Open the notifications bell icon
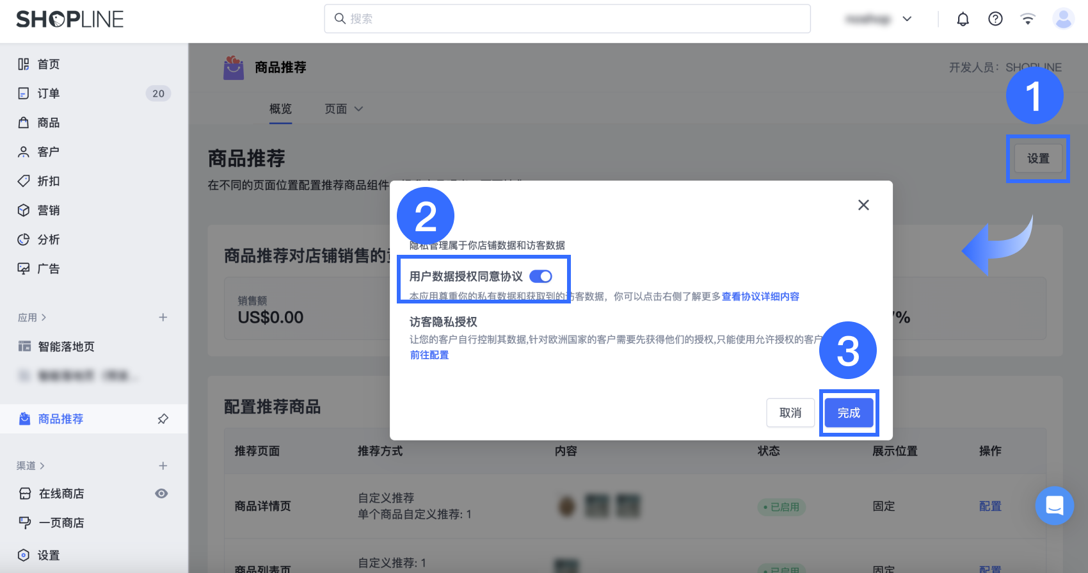Screen dimensions: 1088x573 963,19
